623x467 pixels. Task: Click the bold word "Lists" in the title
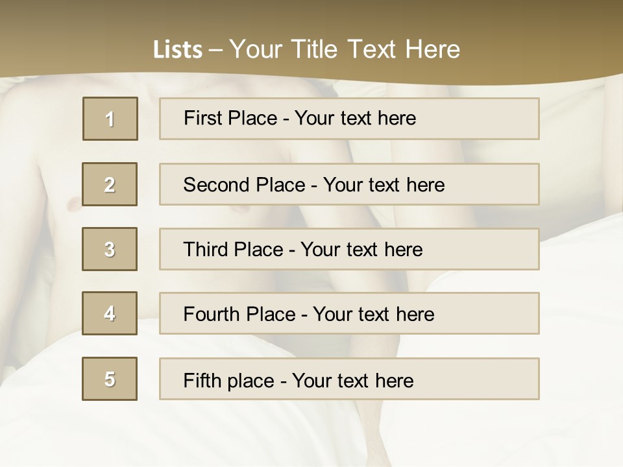(x=178, y=50)
